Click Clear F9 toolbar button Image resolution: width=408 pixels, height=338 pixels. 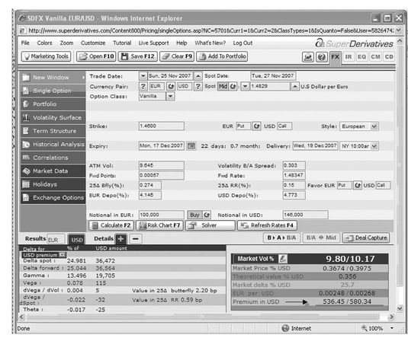(x=177, y=56)
